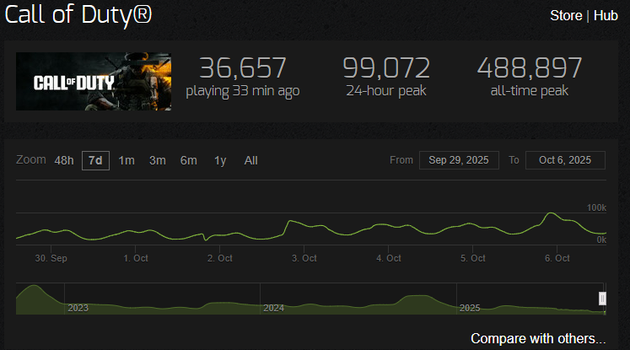This screenshot has width=630, height=350.
Task: Click the 2025 marker in navigator timeline
Action: (470, 308)
